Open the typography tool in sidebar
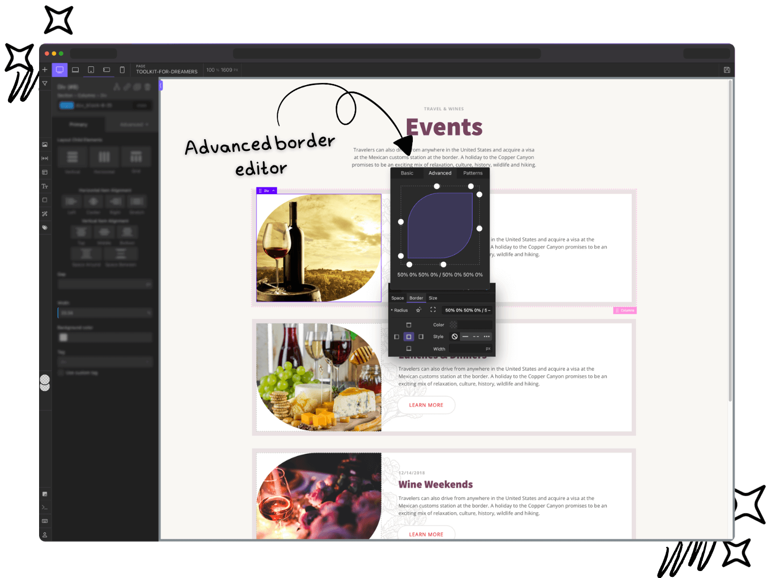The width and height of the screenshot is (771, 578). click(x=45, y=186)
